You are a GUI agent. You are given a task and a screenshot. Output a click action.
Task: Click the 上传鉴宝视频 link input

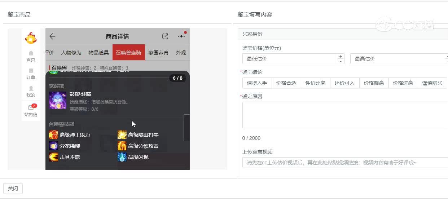345,163
